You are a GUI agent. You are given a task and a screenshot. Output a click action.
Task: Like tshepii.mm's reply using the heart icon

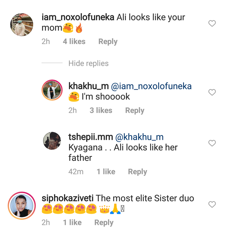tap(212, 143)
